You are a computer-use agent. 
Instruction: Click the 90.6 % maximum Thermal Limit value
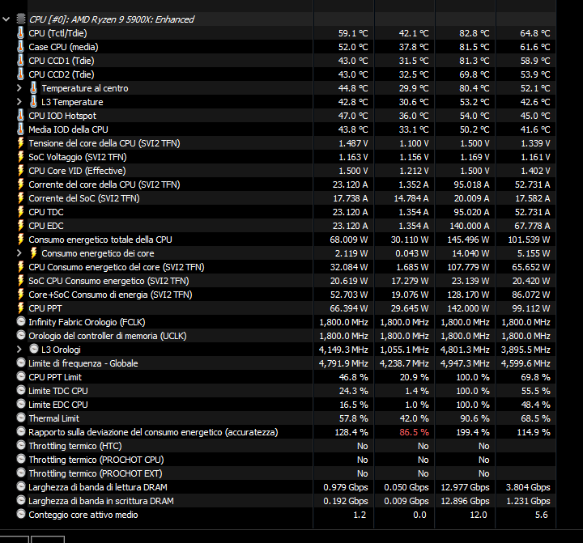pos(474,418)
